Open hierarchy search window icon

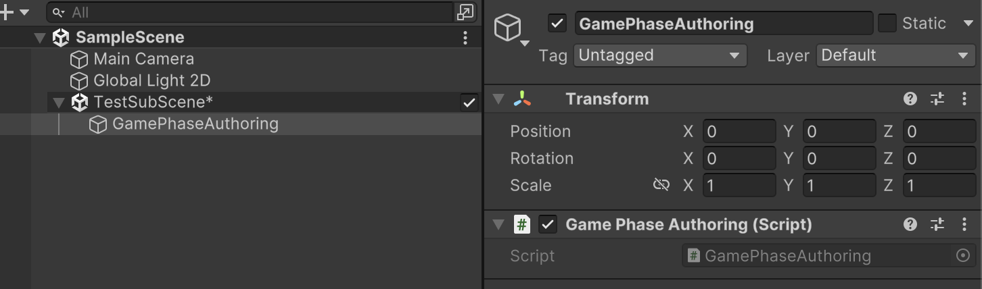click(x=465, y=12)
